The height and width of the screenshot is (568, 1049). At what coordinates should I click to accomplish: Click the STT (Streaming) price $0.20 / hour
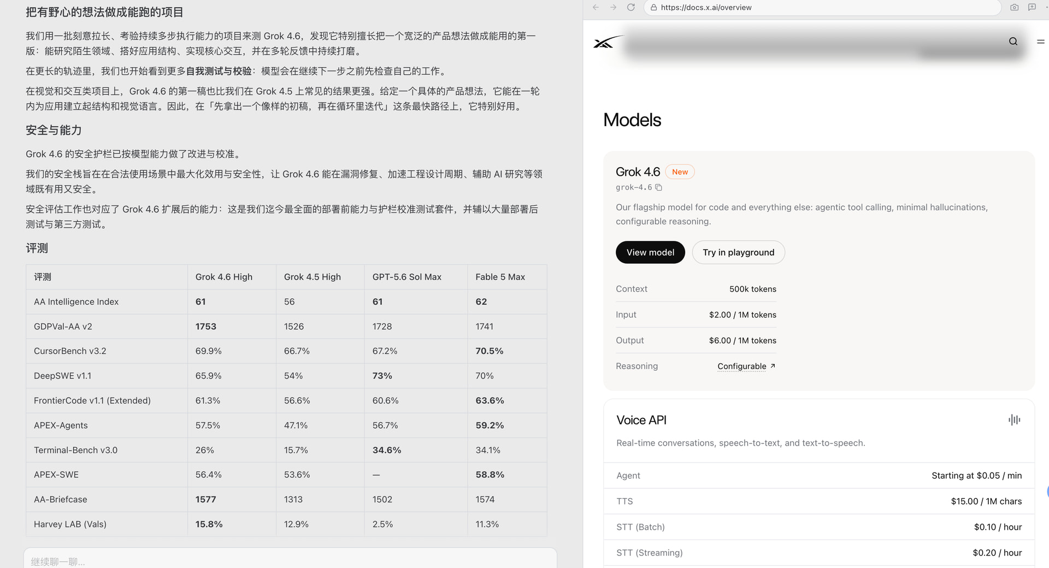[997, 553]
